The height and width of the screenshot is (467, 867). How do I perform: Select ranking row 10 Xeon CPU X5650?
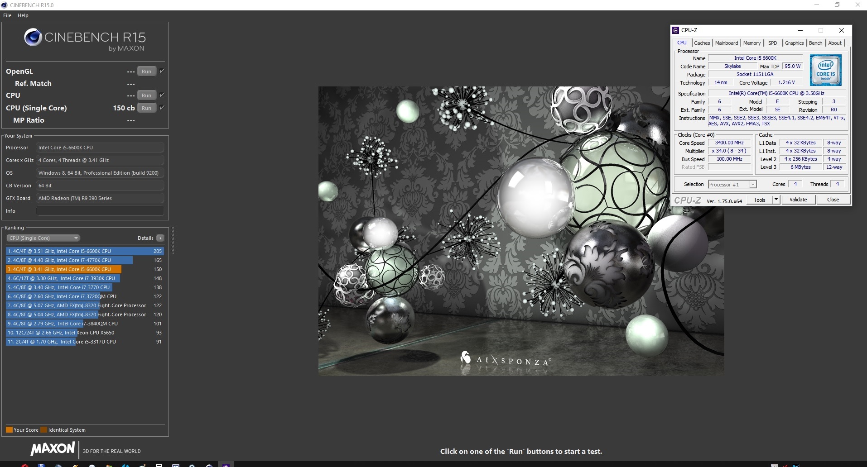[85, 333]
